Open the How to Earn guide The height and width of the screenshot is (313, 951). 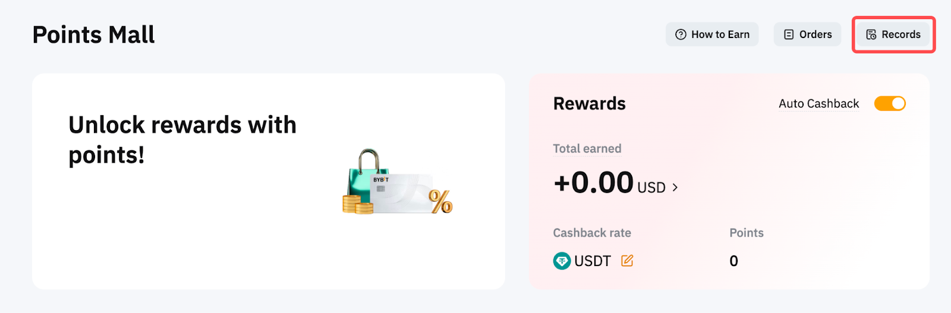tap(720, 34)
